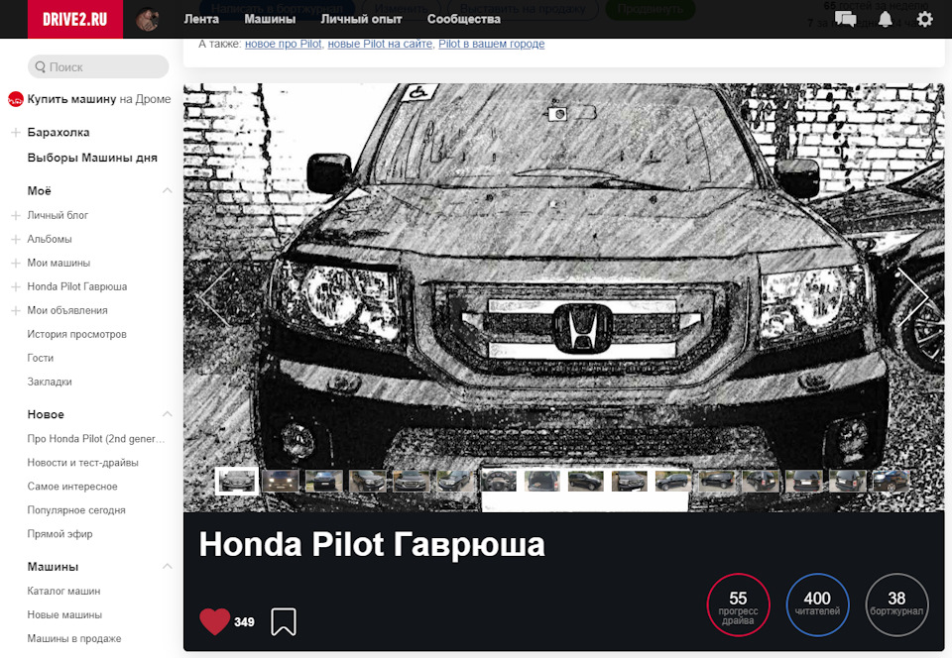The image size is (952, 658).
Task: Click plus icon next to Альбомы
Action: pyautogui.click(x=16, y=239)
